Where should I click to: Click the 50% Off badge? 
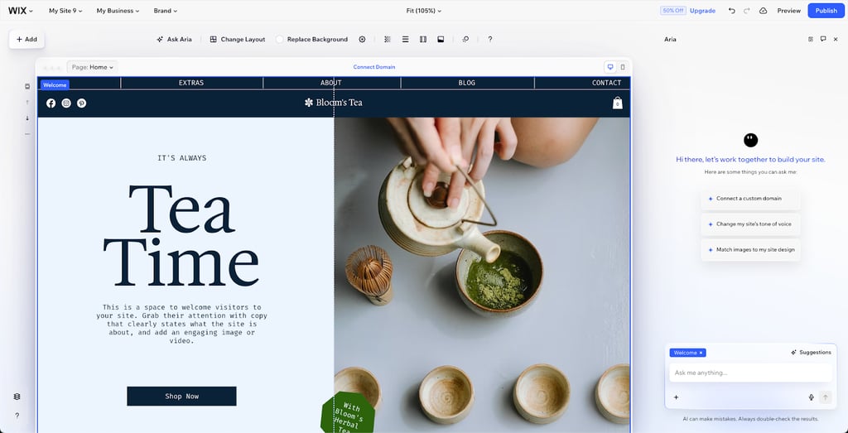[x=672, y=11]
